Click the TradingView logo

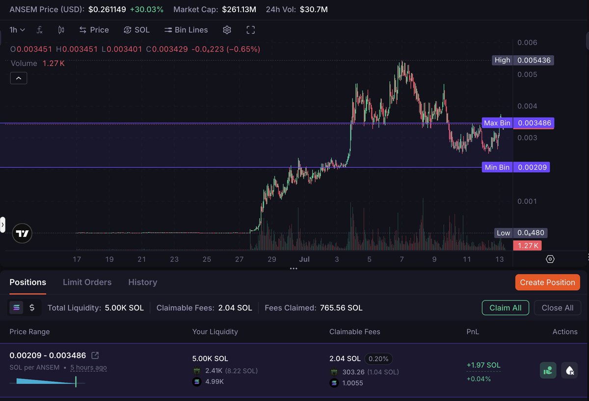(22, 233)
